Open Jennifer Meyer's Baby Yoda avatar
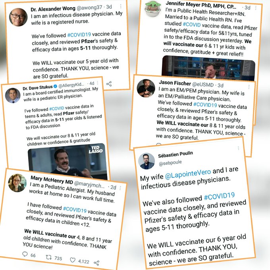The height and width of the screenshot is (270, 270). (x=153, y=9)
